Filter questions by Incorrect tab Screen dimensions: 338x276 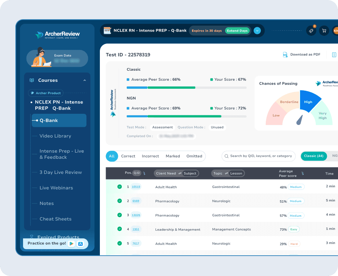[x=150, y=156]
